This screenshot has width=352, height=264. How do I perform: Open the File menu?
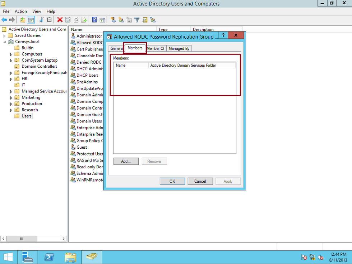6,11
